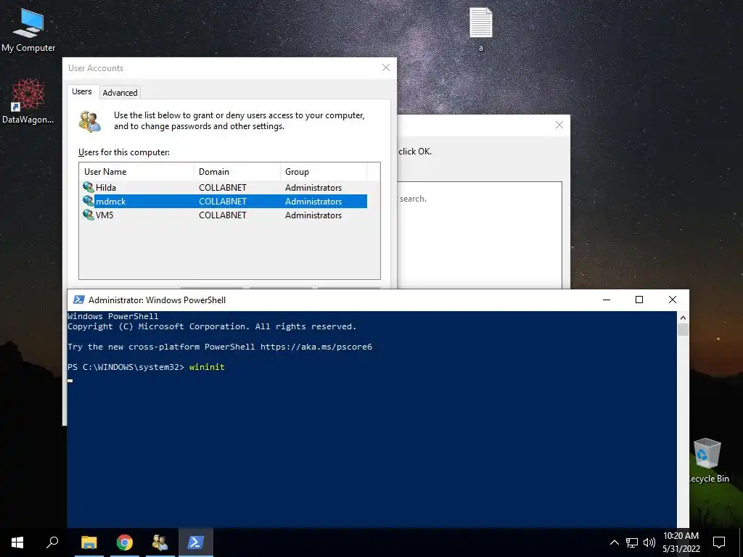Show hidden system tray icons
The height and width of the screenshot is (557, 743).
tap(614, 542)
